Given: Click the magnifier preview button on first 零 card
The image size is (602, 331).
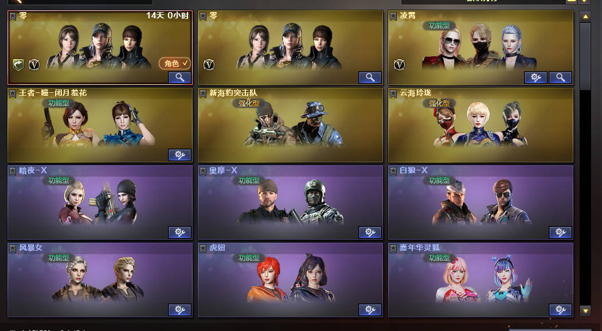Looking at the screenshot, I should 179,77.
